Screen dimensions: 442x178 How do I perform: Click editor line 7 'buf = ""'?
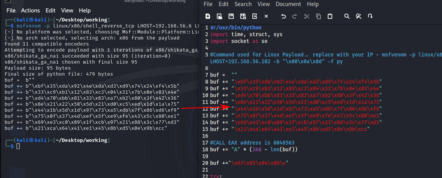(224, 75)
